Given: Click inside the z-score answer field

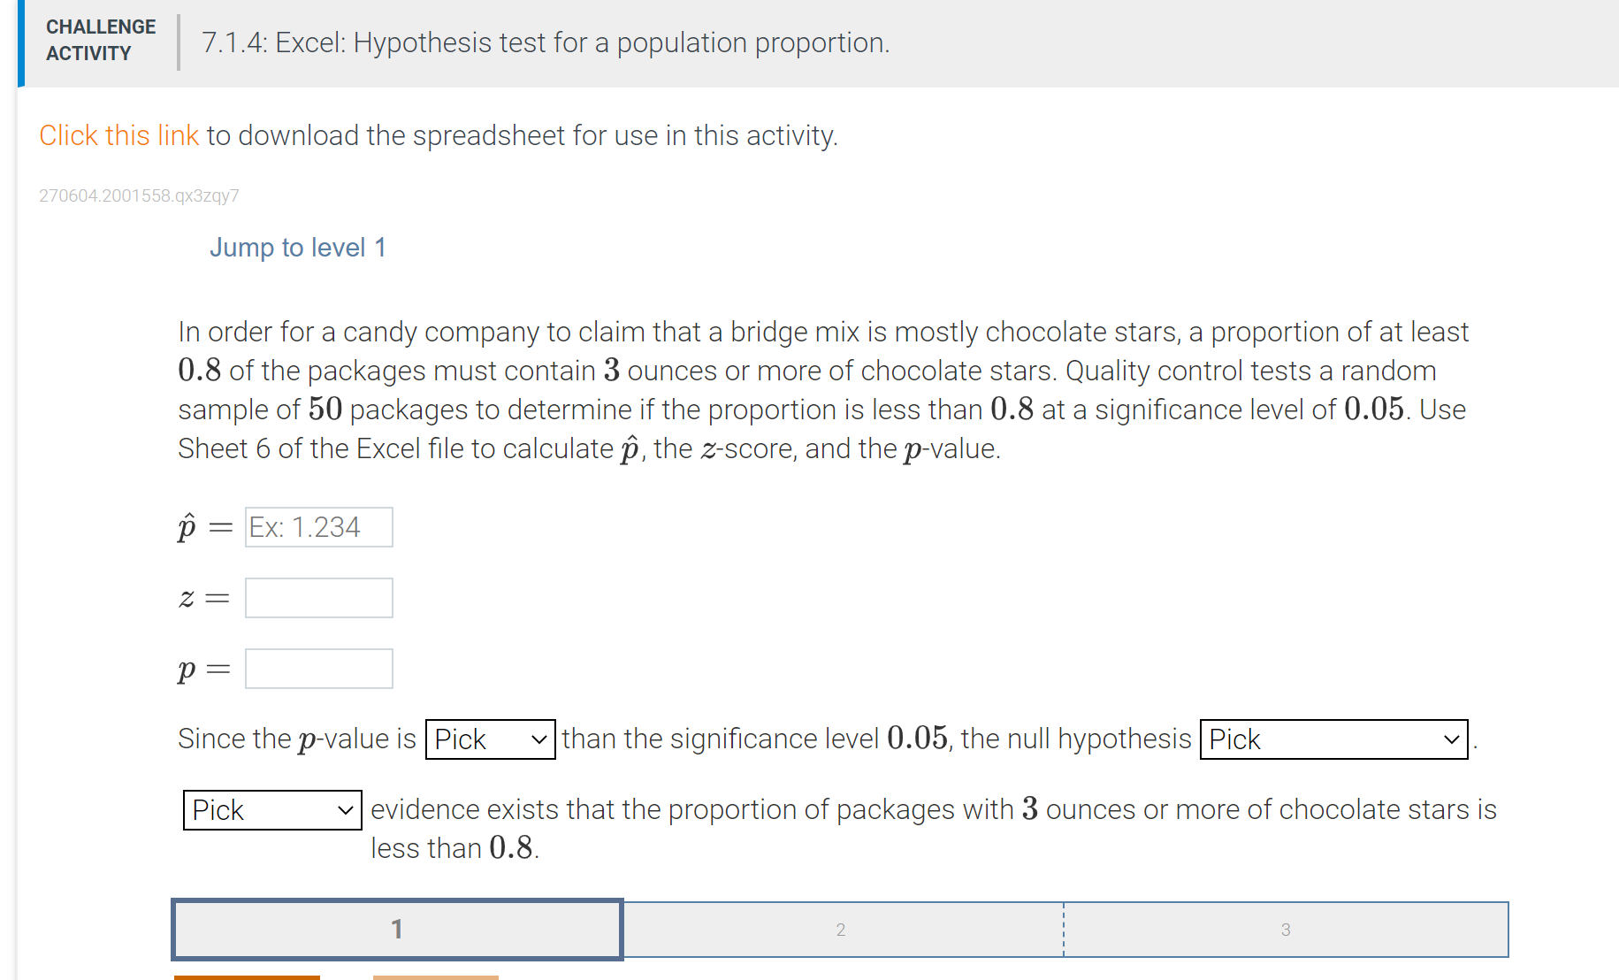Looking at the screenshot, I should click(x=318, y=597).
